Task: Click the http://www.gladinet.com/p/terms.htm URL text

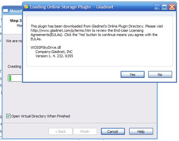Action: pos(61,30)
